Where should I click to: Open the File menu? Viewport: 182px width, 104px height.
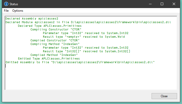[6, 11]
